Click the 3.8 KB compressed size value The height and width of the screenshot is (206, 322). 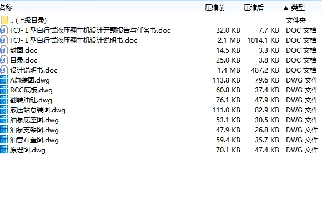pyautogui.click(x=269, y=60)
